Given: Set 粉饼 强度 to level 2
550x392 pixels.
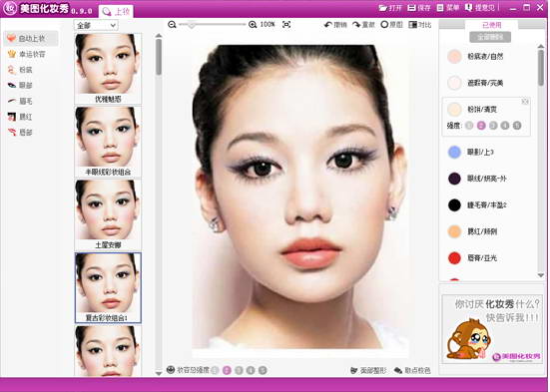Looking at the screenshot, I should 481,126.
